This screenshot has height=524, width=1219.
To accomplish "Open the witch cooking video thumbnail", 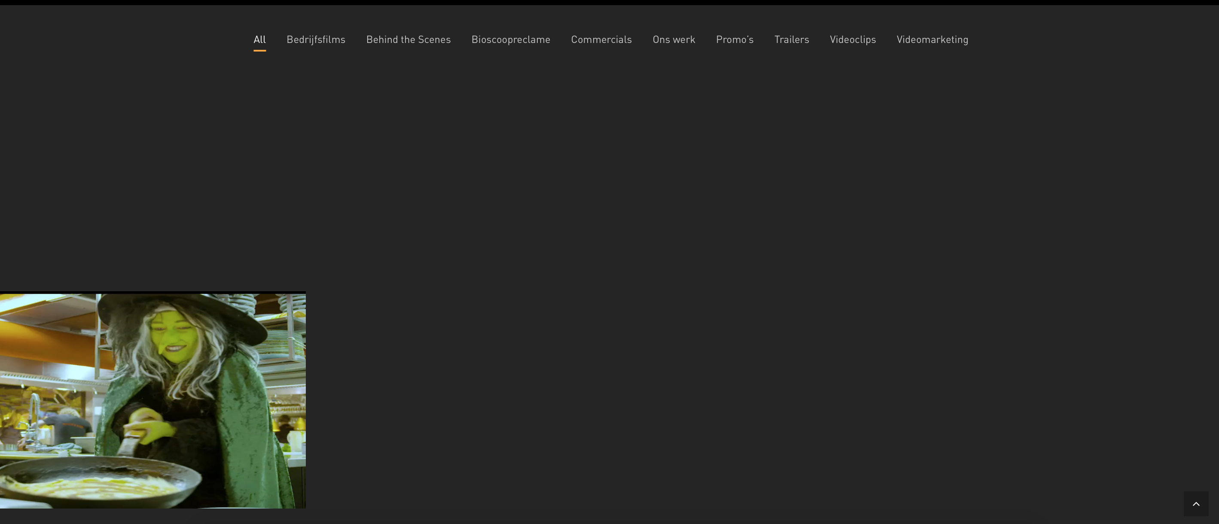I will pos(152,400).
